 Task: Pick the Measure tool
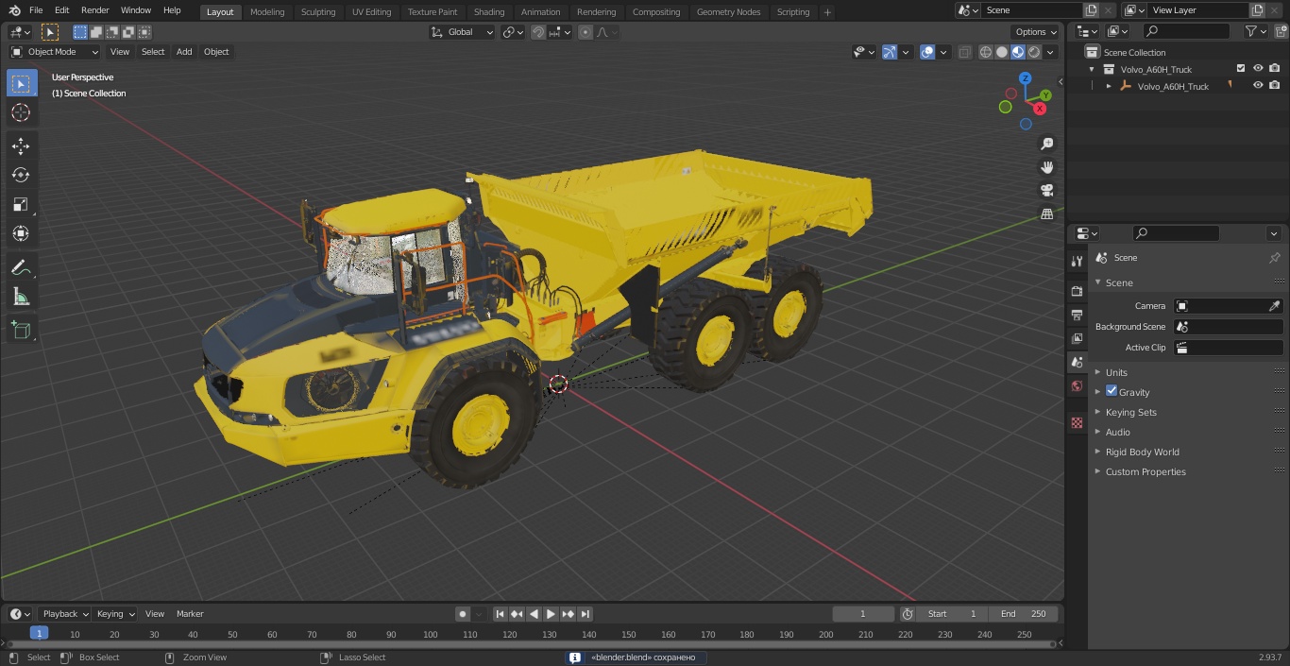pos(21,298)
